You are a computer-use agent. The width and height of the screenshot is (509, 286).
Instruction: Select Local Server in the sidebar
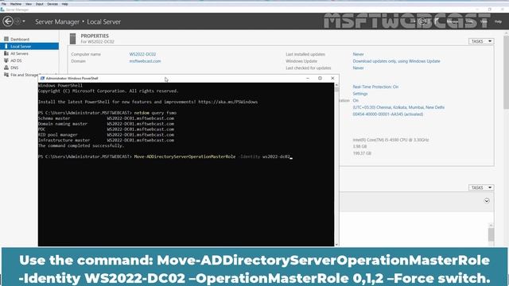coord(29,46)
